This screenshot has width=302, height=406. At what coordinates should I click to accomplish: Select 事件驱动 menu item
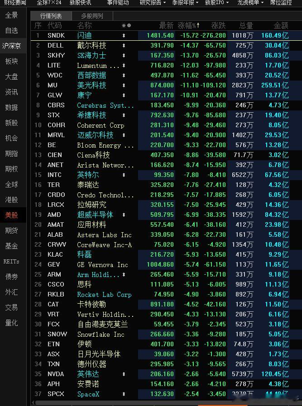[x=118, y=3]
